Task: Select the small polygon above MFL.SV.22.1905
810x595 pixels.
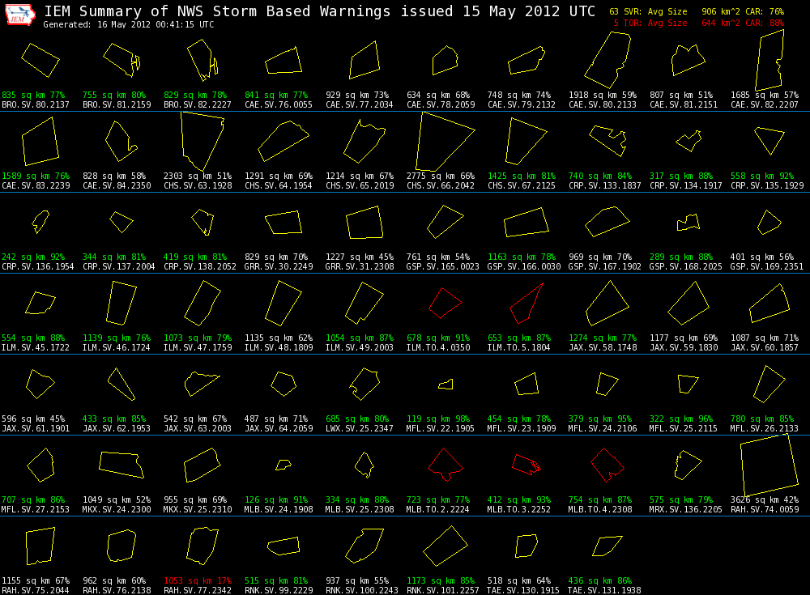Action: tap(446, 385)
